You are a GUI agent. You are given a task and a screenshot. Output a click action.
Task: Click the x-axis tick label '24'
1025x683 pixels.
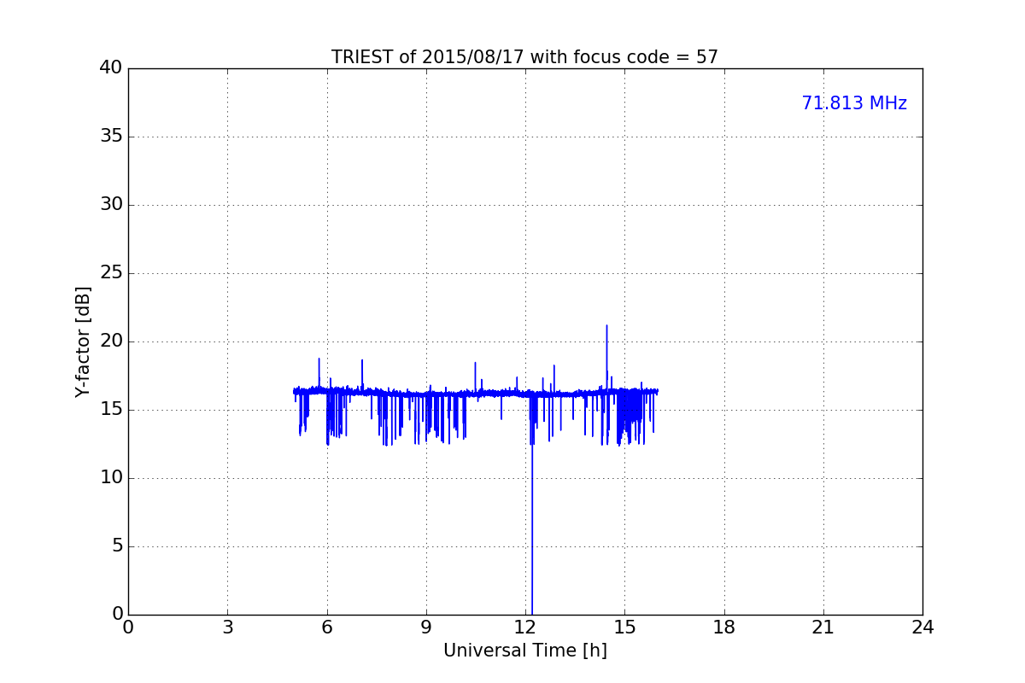922,628
